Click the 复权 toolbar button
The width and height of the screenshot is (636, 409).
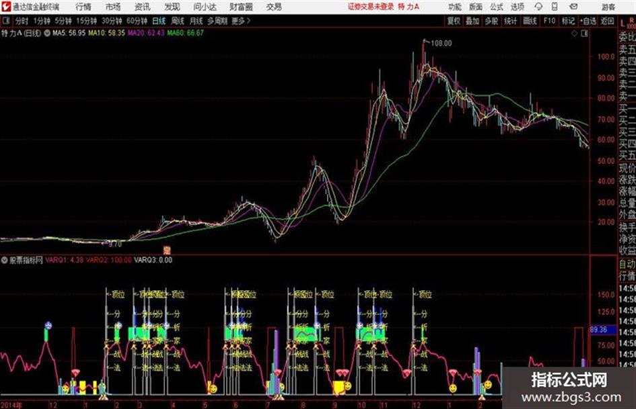tap(454, 21)
